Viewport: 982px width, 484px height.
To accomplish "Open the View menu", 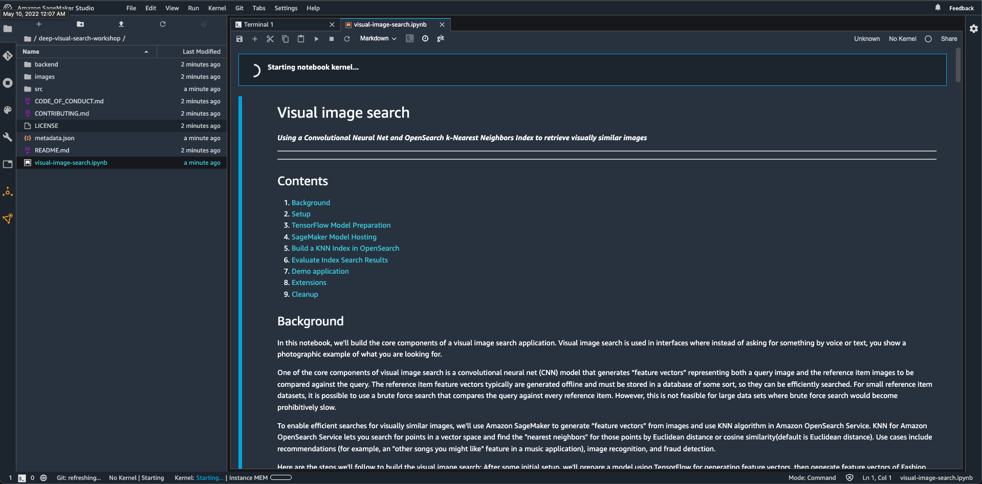I will click(172, 8).
